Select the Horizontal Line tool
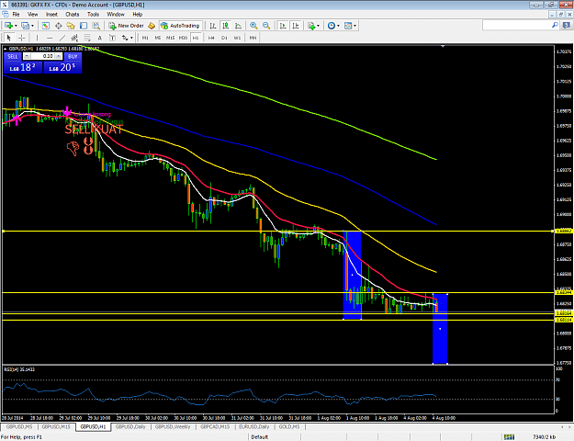Viewport: 574px width, 441px height. click(50, 38)
